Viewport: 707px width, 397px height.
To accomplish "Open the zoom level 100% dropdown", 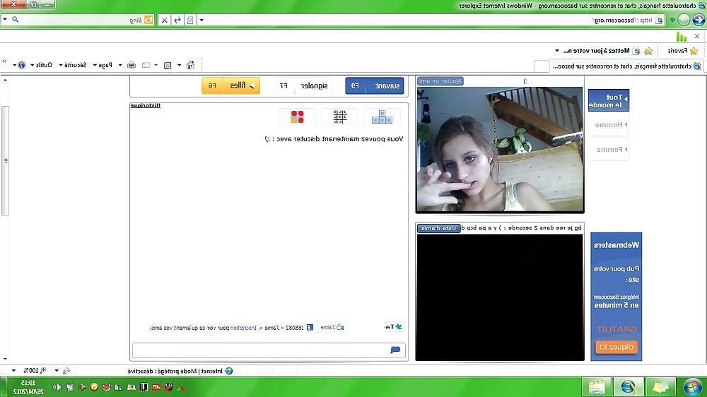I will click(13, 371).
